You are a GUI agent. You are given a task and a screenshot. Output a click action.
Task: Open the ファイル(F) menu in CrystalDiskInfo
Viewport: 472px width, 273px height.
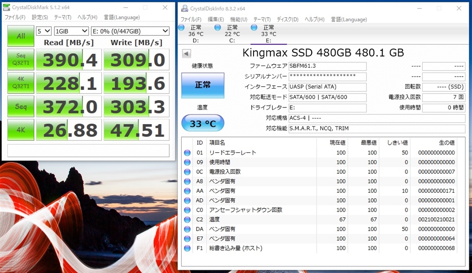(191, 19)
